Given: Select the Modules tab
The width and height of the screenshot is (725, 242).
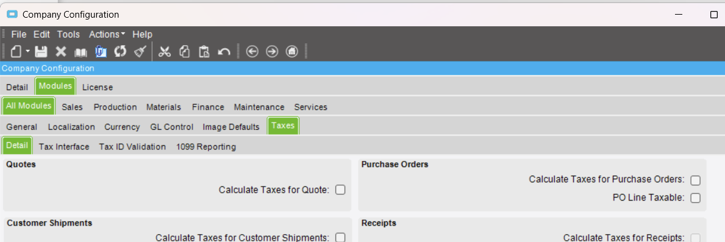Looking at the screenshot, I should pos(55,86).
